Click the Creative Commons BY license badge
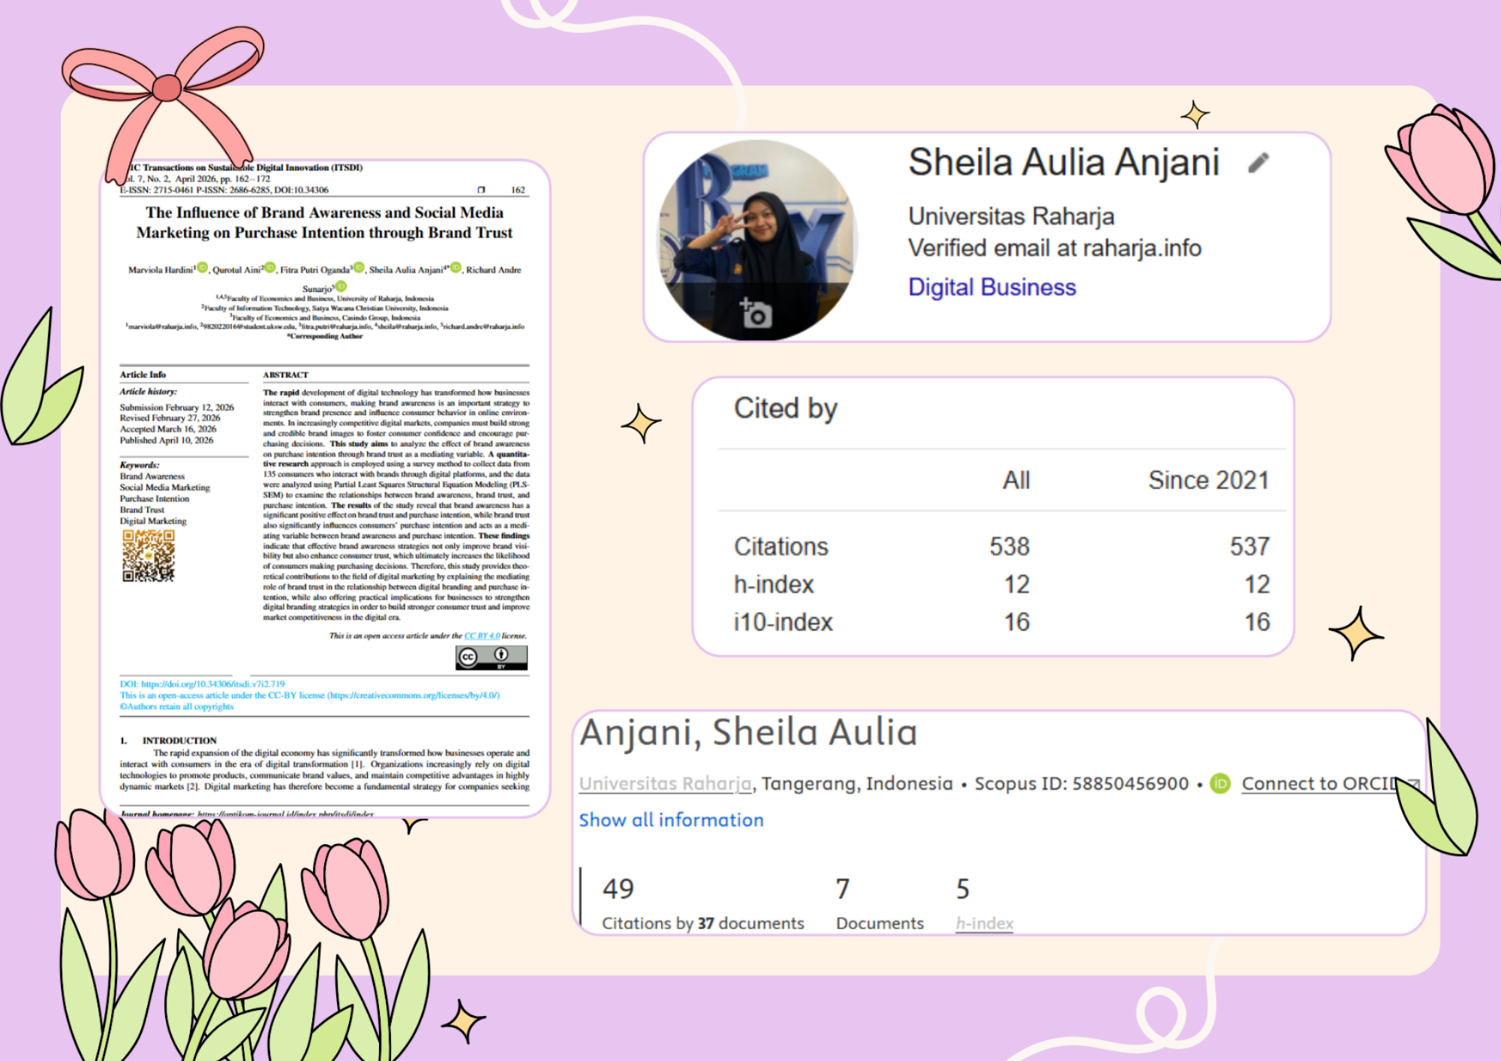 [492, 657]
